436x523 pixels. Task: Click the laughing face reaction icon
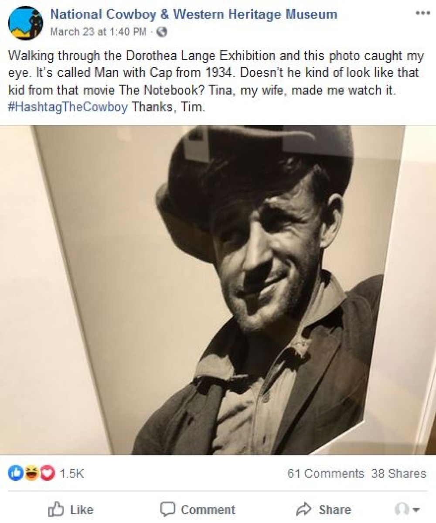32,473
